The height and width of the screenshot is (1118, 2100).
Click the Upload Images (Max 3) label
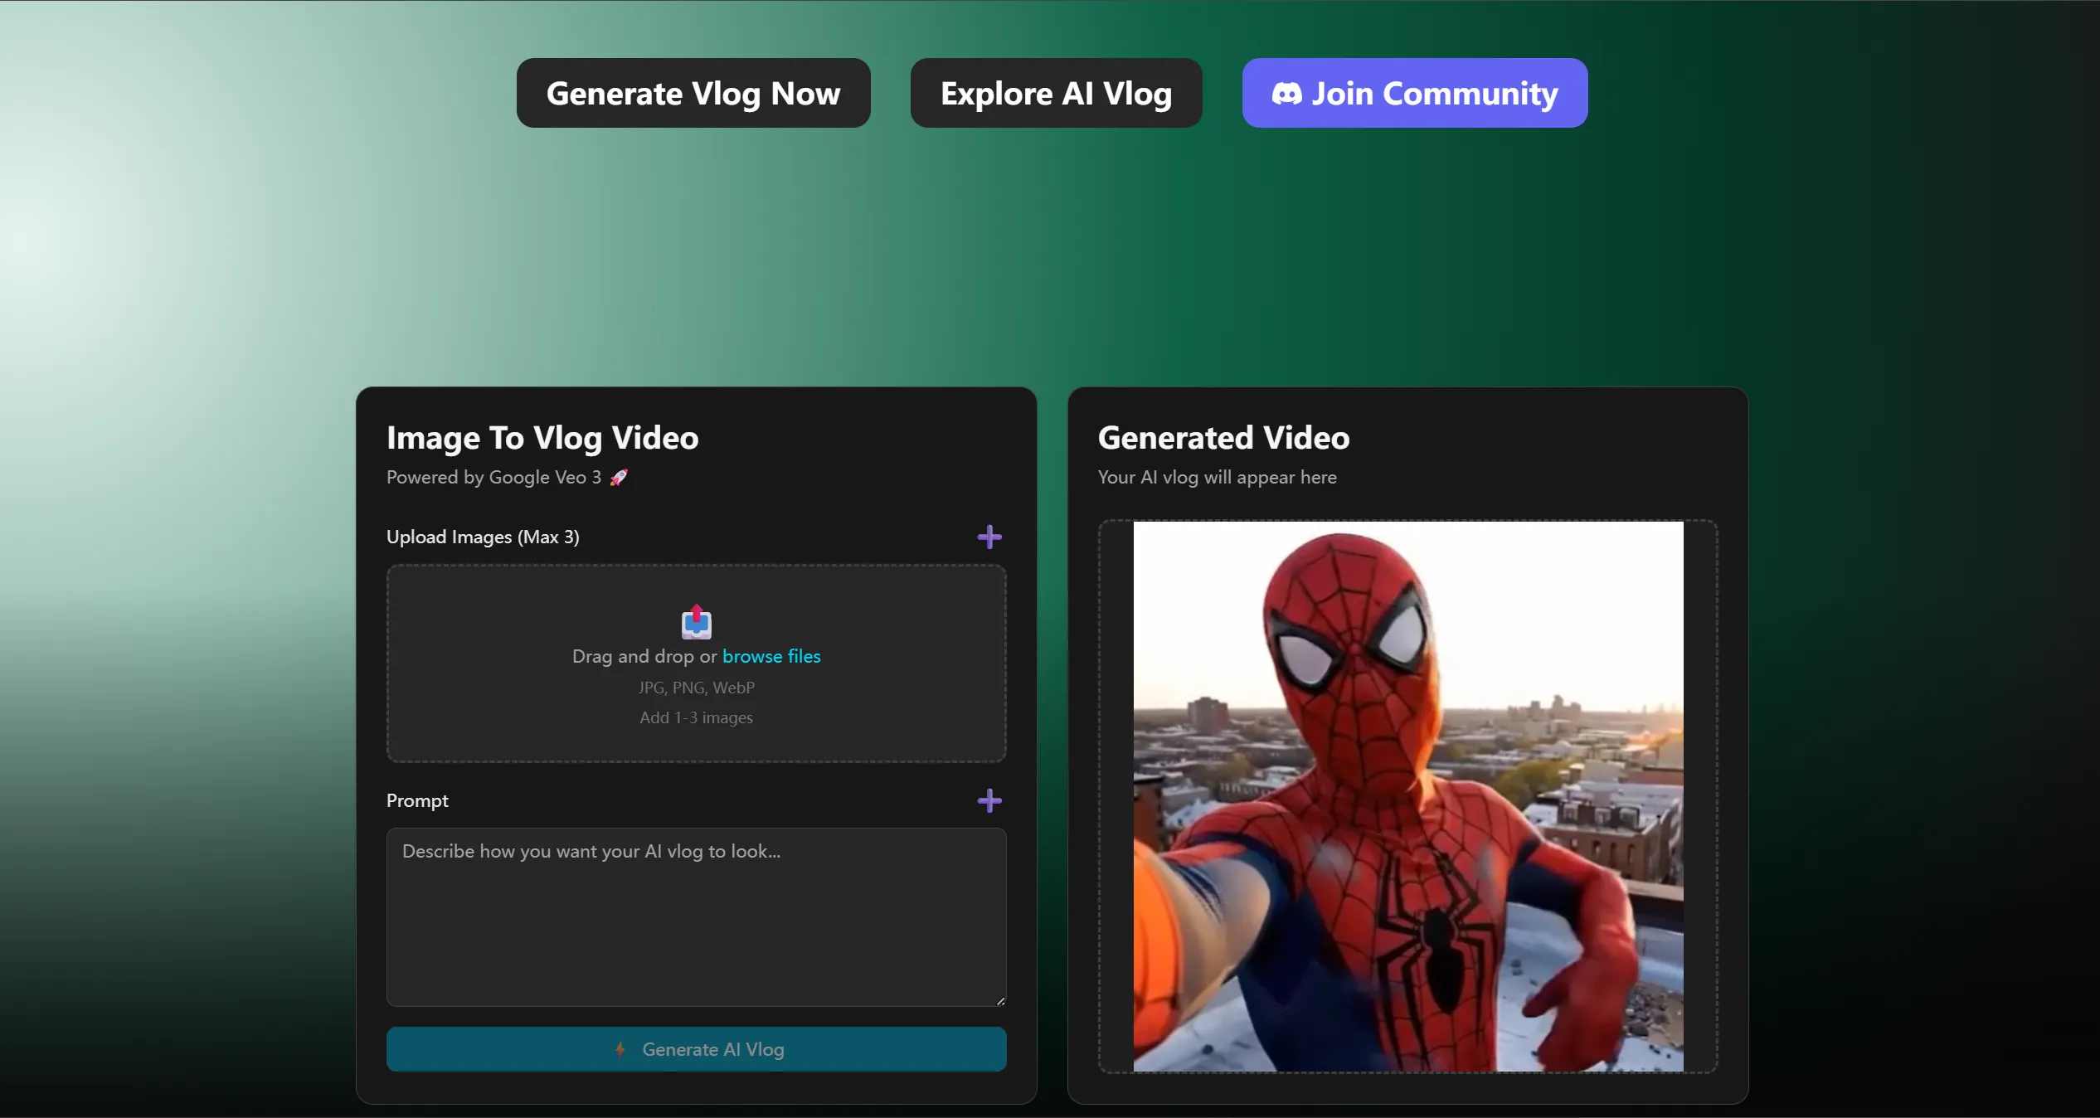click(x=483, y=537)
